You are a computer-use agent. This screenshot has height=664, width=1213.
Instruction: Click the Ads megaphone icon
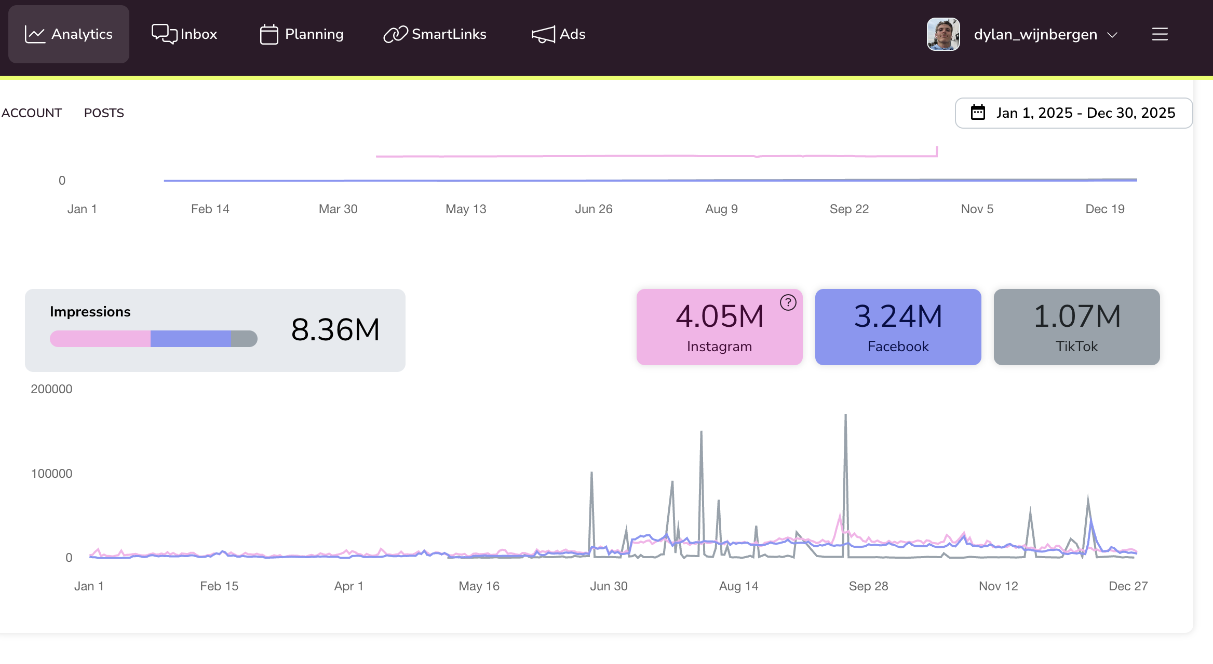(543, 35)
